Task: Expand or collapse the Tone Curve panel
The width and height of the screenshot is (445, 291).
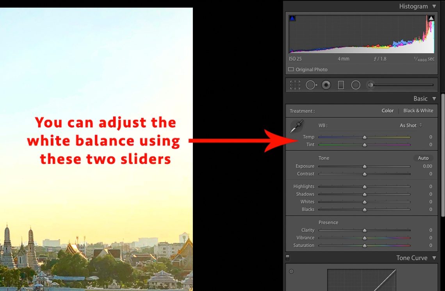Action: (x=434, y=258)
